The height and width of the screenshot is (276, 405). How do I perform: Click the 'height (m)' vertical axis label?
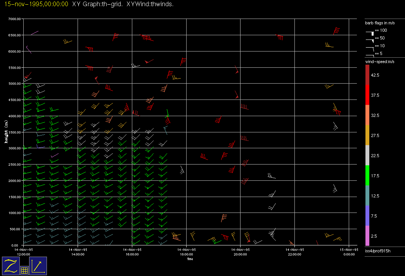coord(6,132)
